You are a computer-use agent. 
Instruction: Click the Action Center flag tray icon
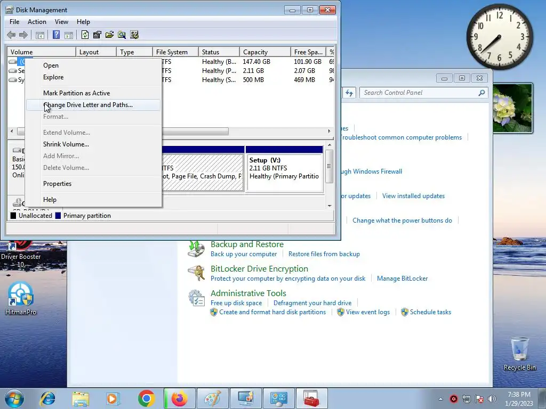coord(479,399)
